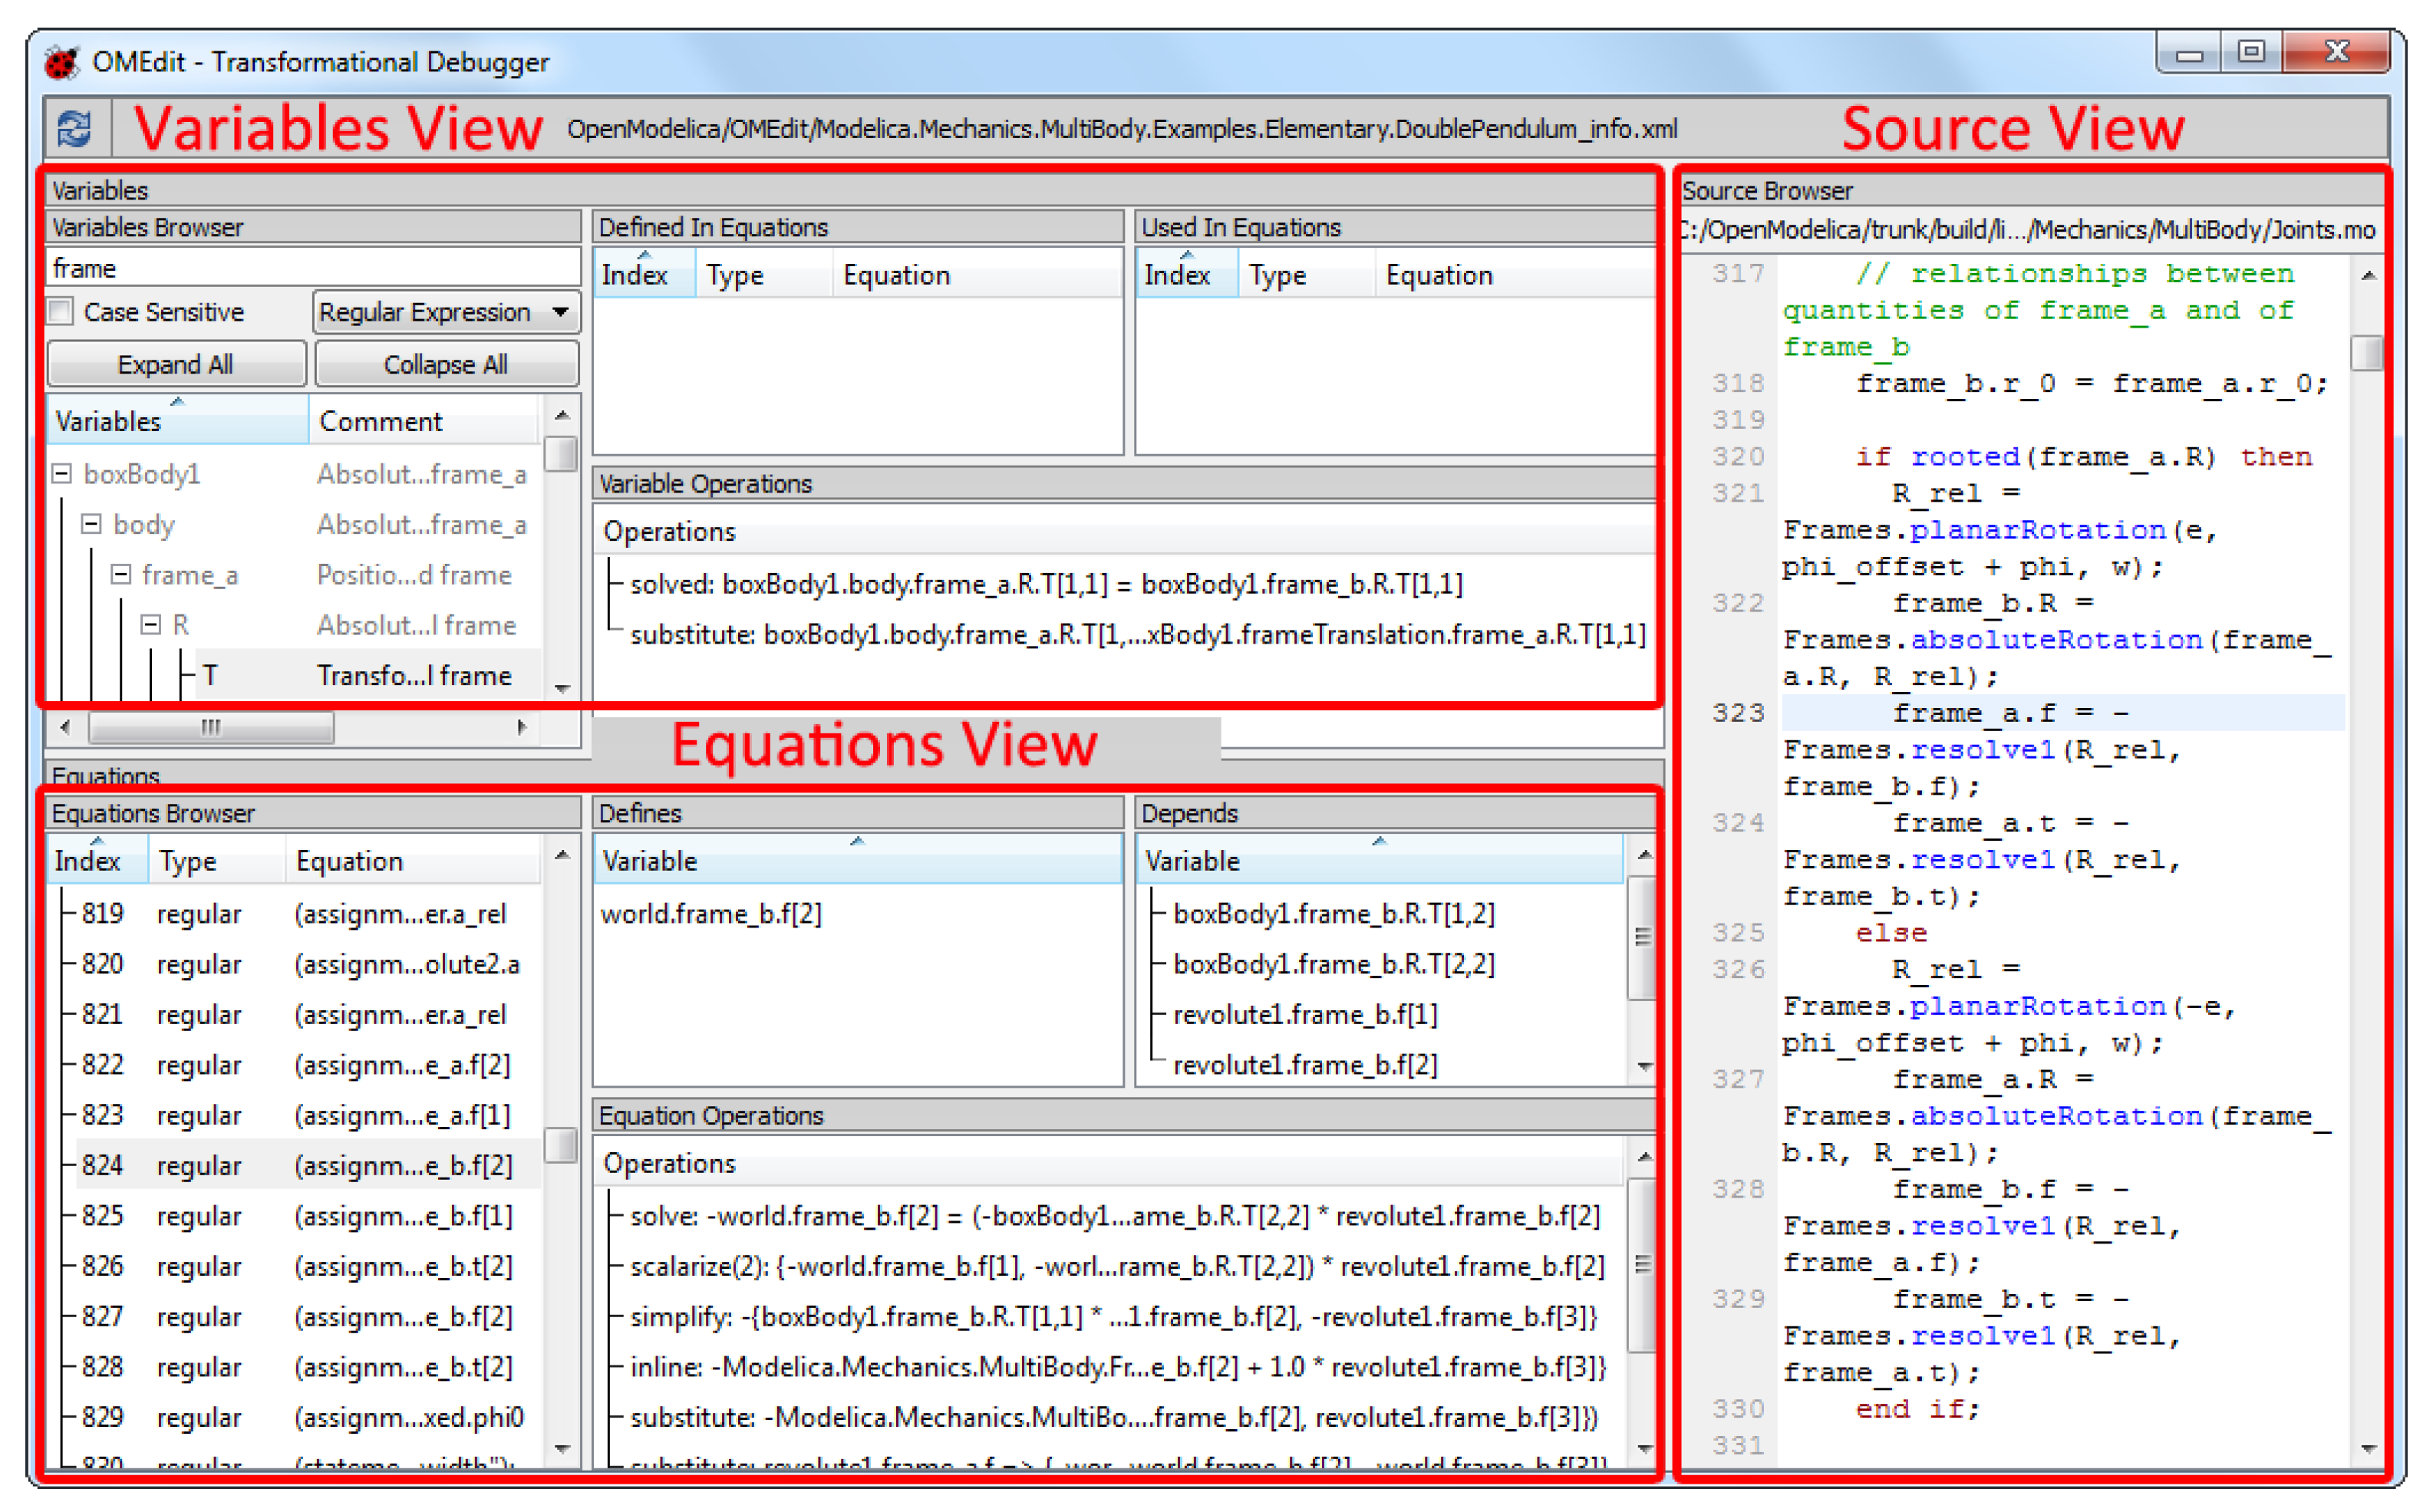This screenshot has height=1512, width=2433.
Task: Click Type header in Defined In Equations
Action: 764,274
